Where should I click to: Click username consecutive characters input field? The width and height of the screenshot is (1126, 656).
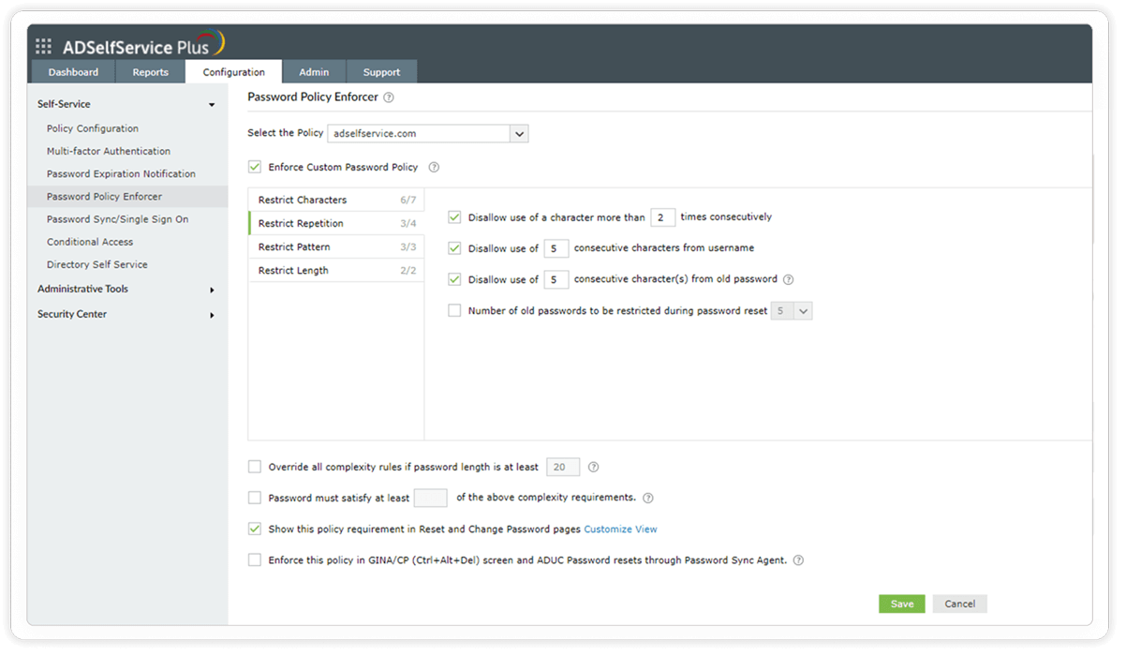point(556,248)
